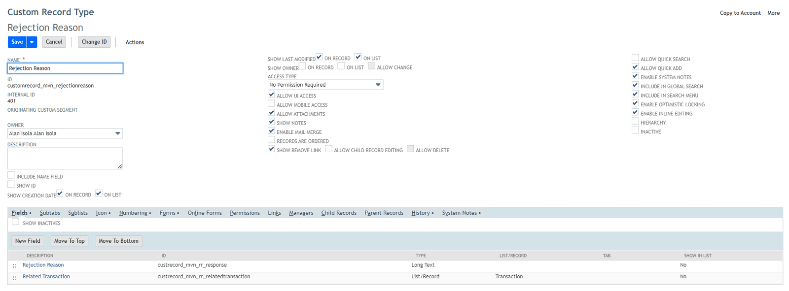Screen dimensions: 789x291
Task: Toggle the Include Name Field checkbox
Action: [11, 176]
